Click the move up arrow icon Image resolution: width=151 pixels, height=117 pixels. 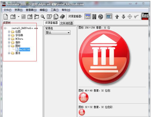(x=117, y=17)
